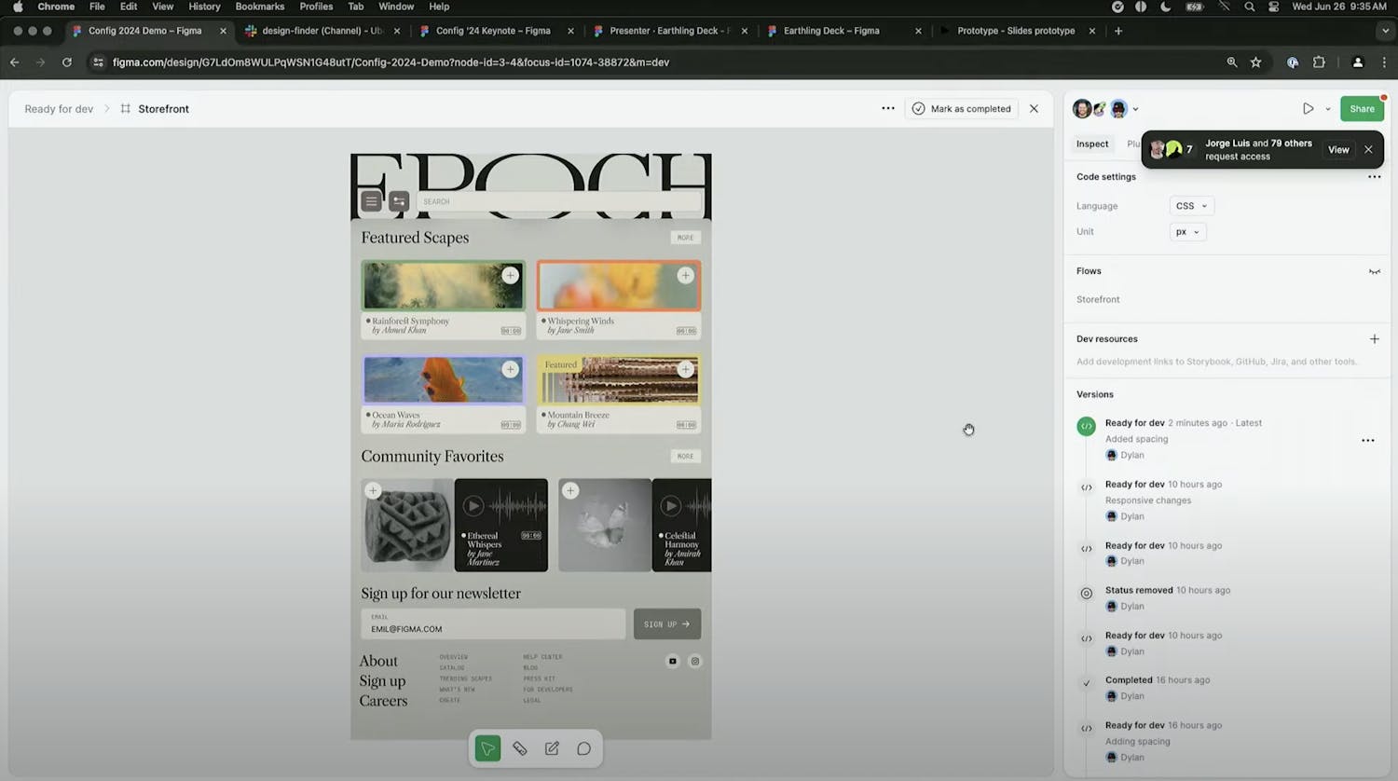The image size is (1398, 781).
Task: Expand the collaborator avatars dropdown arrow
Action: pyautogui.click(x=1135, y=109)
